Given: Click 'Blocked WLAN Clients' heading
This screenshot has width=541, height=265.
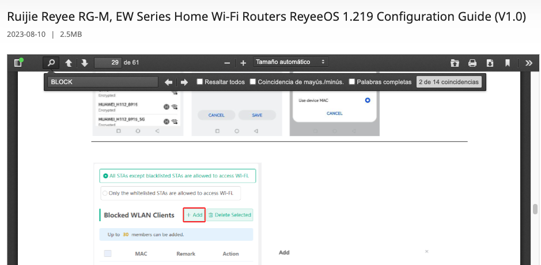Looking at the screenshot, I should 139,215.
